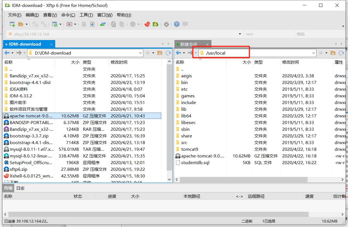
Task: Open help with the question mark icon
Action: coord(177,24)
